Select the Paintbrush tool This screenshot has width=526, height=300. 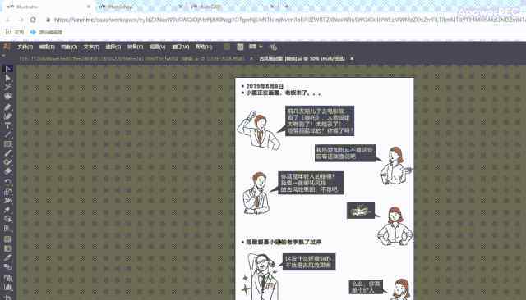click(8, 153)
